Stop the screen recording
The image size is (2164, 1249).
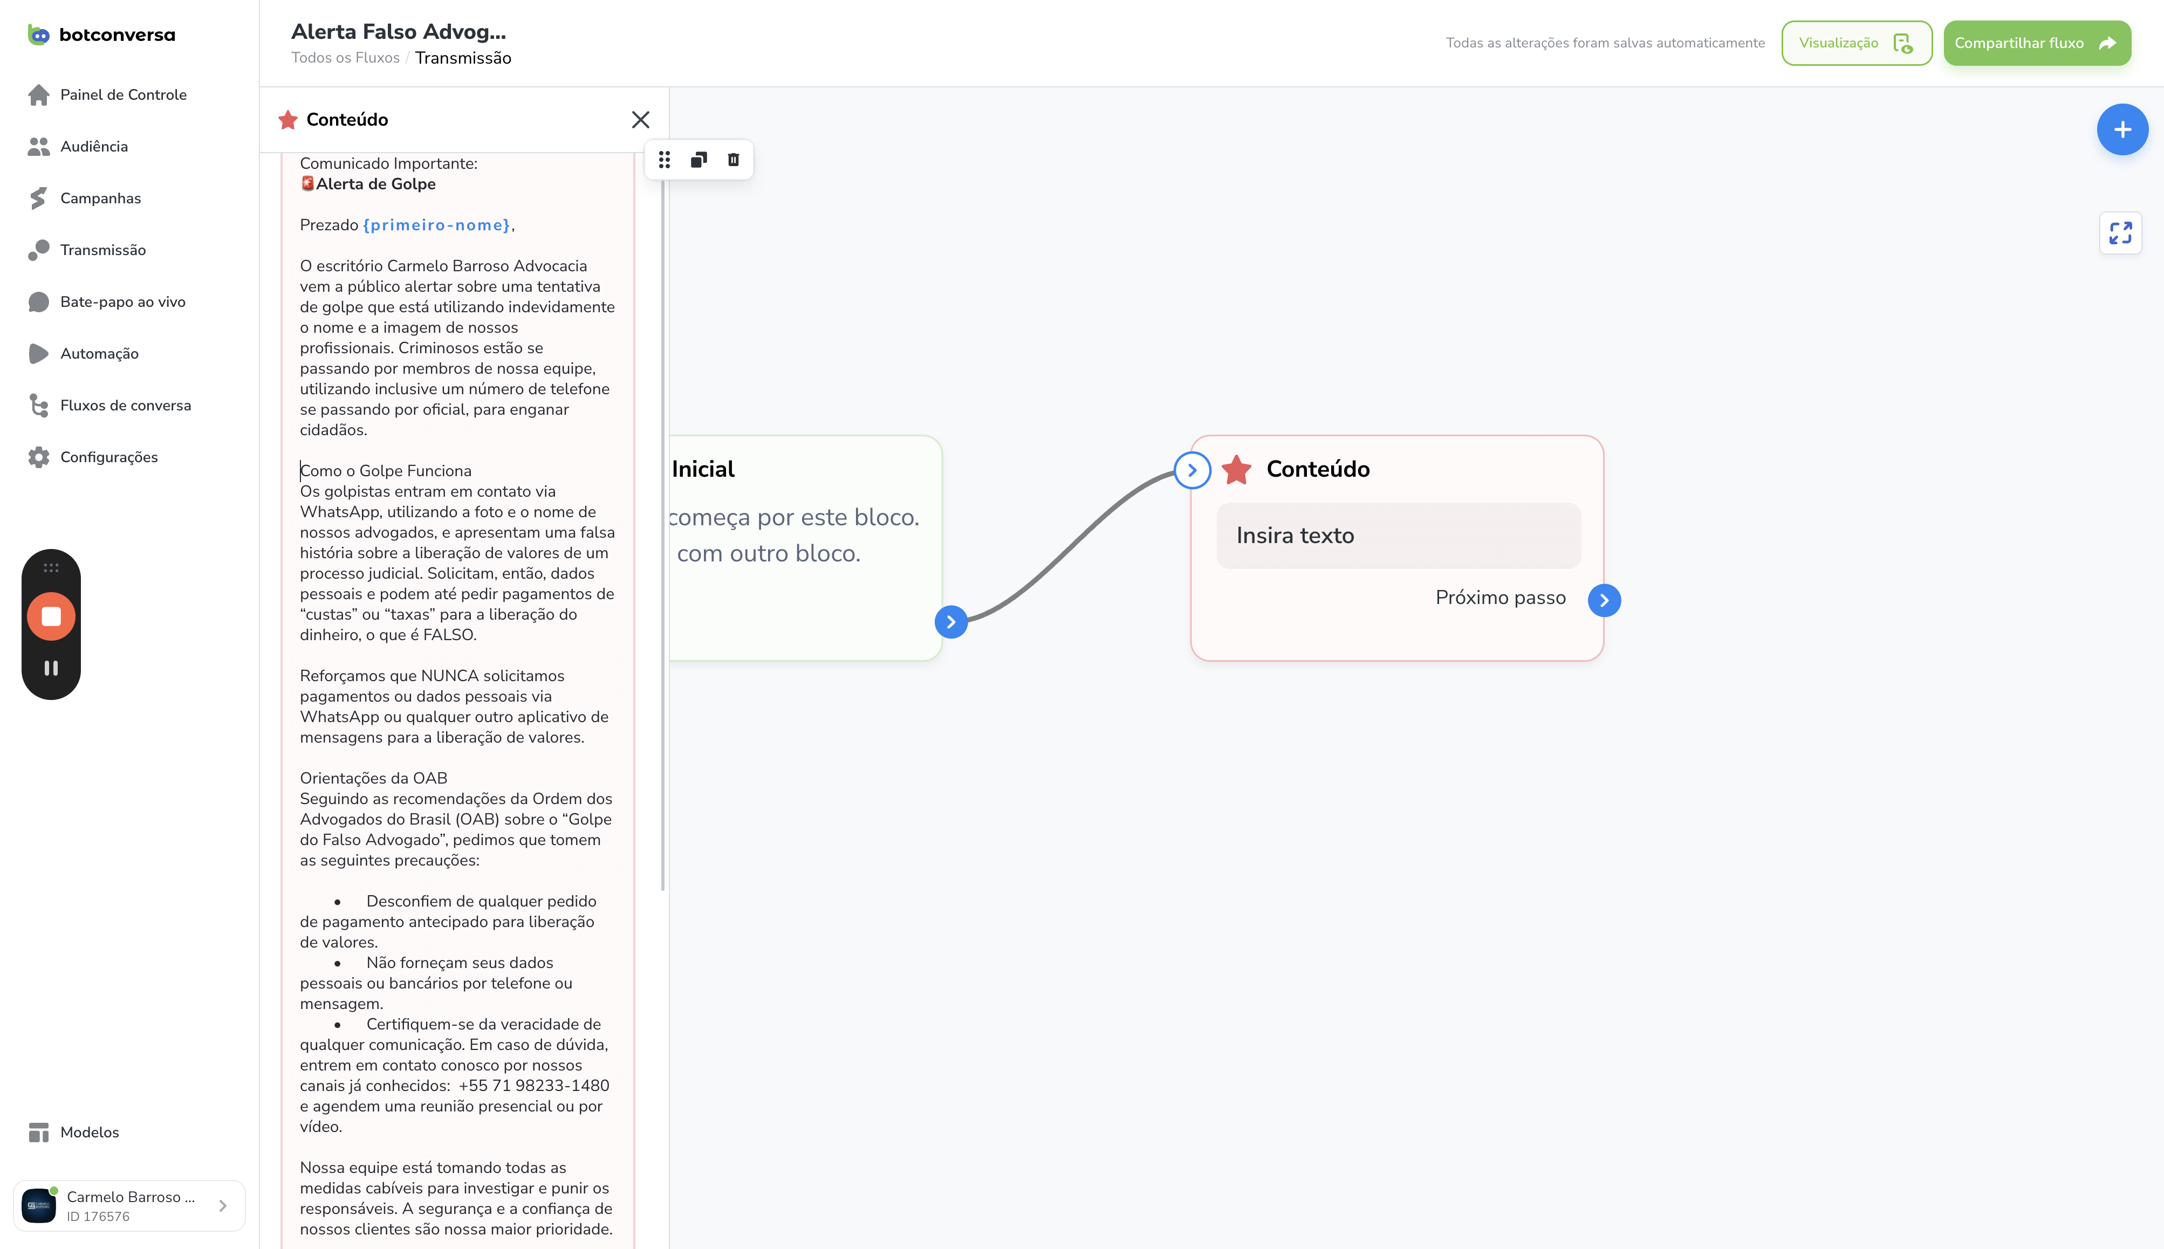(51, 616)
